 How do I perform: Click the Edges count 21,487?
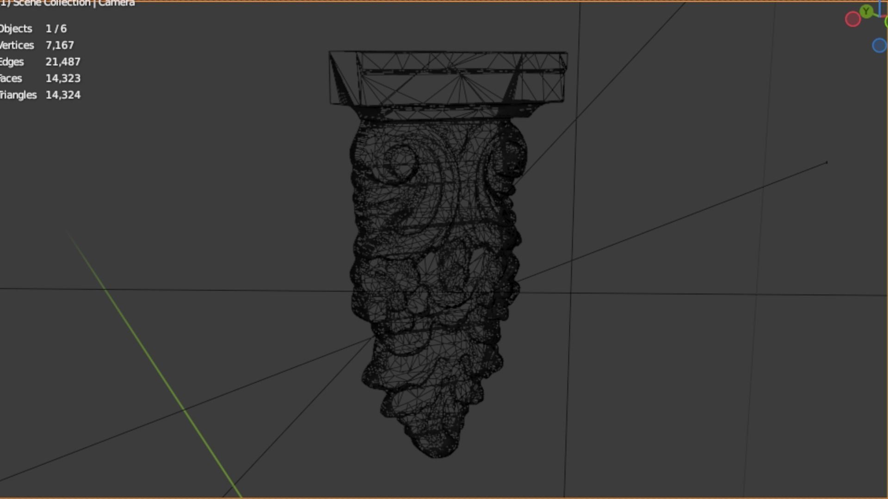63,62
